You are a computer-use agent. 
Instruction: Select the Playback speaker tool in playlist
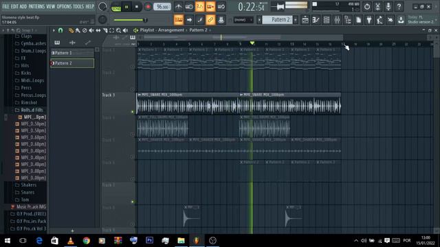pyautogui.click(x=125, y=30)
